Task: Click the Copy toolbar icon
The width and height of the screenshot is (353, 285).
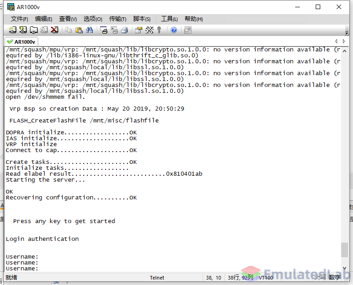Action: [x=68, y=30]
